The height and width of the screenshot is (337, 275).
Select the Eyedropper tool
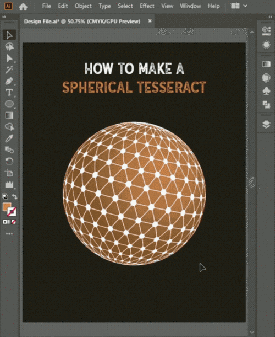tap(9, 138)
